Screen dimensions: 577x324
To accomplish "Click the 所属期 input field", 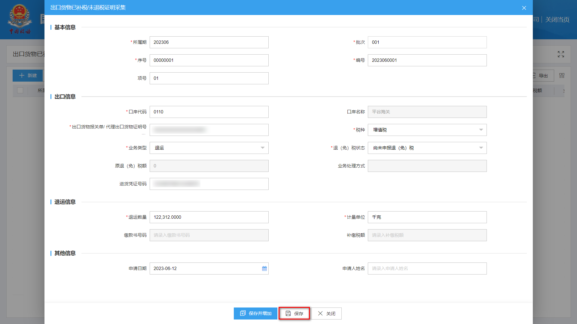I will coord(209,42).
